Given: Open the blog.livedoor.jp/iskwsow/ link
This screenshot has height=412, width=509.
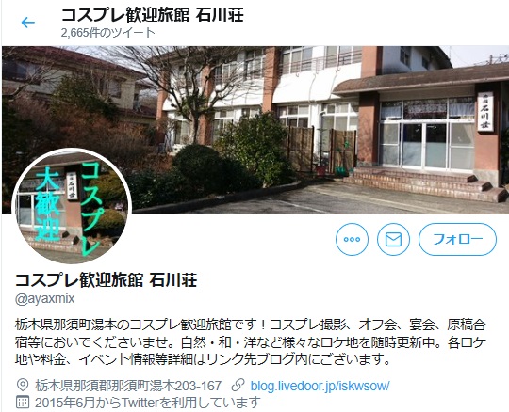Looking at the screenshot, I should pyautogui.click(x=320, y=386).
